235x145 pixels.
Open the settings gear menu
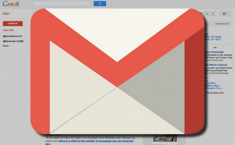225,14
